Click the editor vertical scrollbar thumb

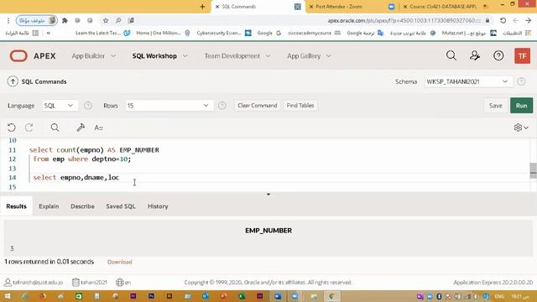534,170
